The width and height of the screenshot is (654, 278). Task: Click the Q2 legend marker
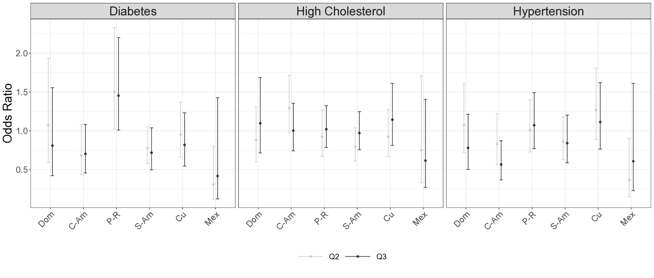click(311, 257)
